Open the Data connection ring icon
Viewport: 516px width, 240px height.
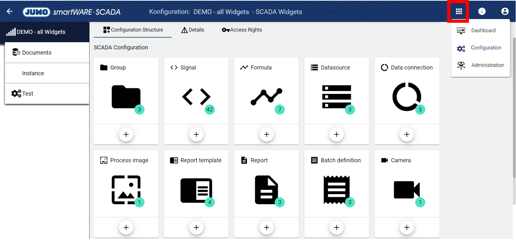406,97
